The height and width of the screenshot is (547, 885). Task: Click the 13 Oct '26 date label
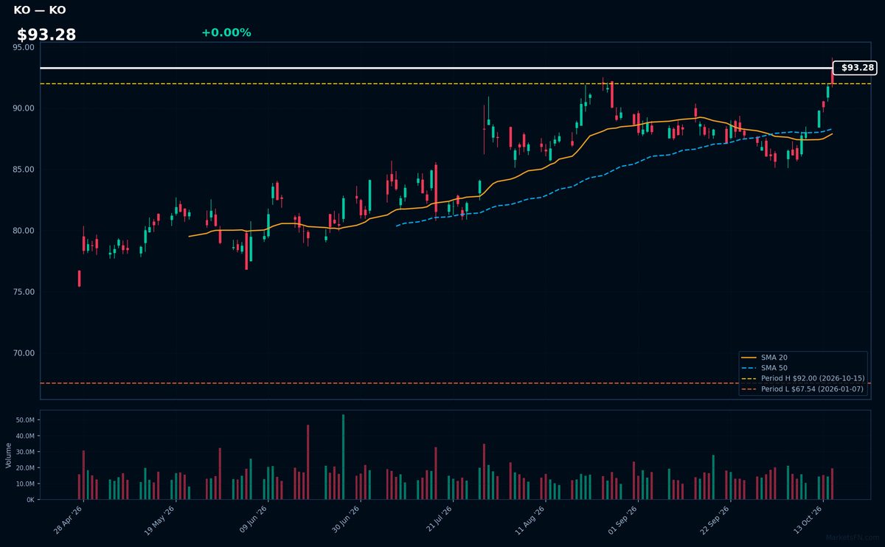coord(807,520)
